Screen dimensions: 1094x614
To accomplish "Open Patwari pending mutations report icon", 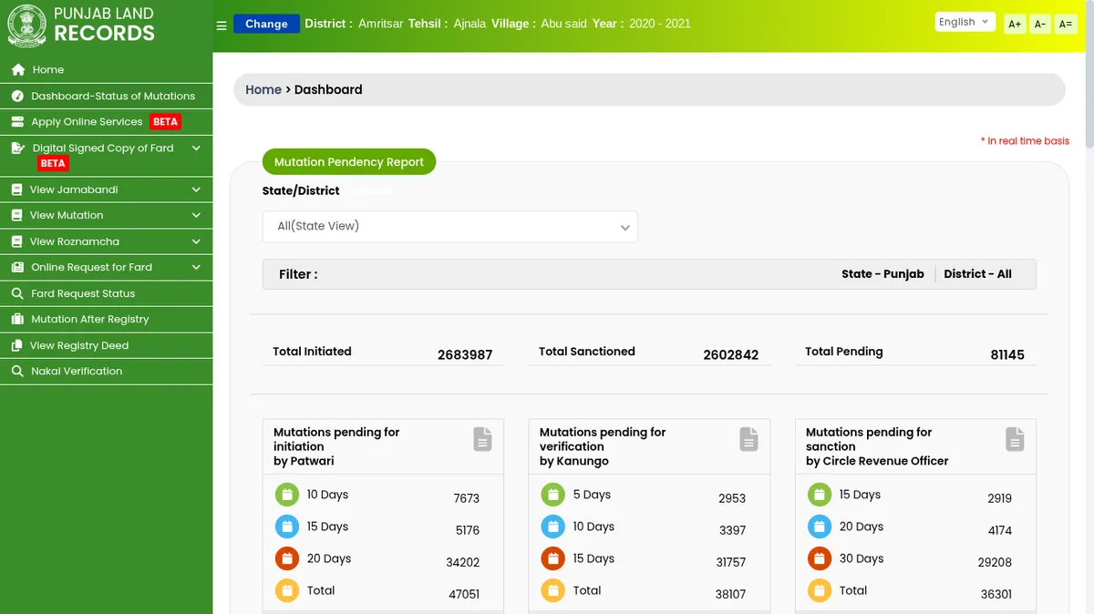I will [482, 439].
